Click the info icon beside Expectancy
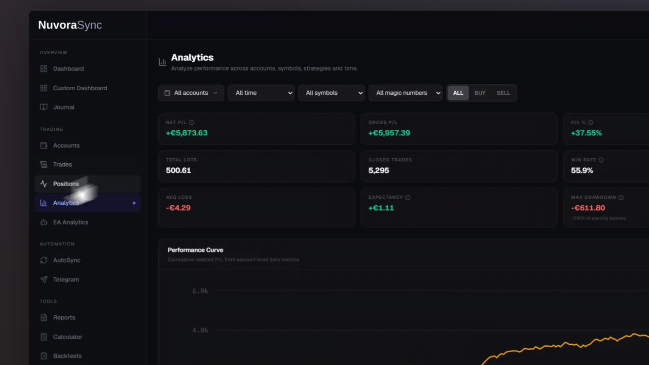Image resolution: width=649 pixels, height=365 pixels. [408, 197]
